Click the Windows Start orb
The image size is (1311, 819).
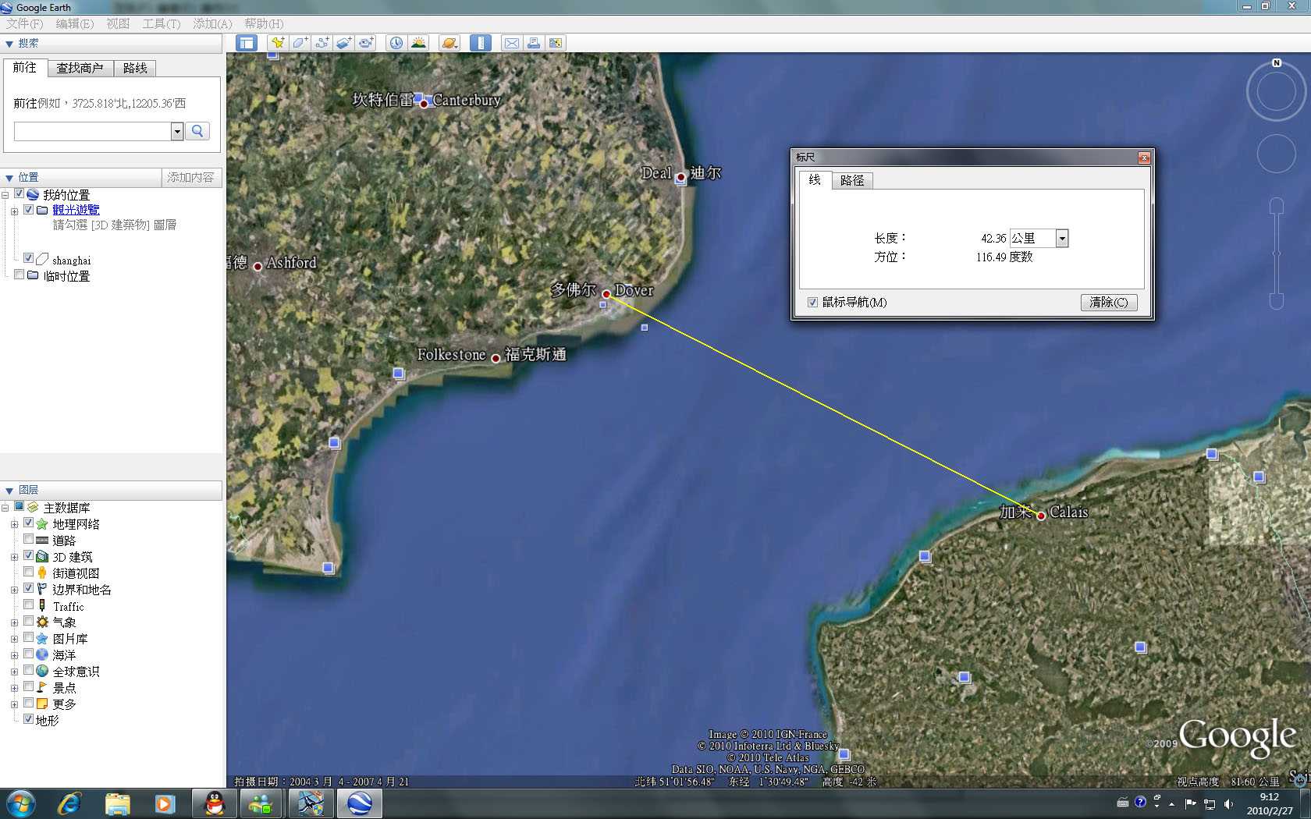coord(21,803)
